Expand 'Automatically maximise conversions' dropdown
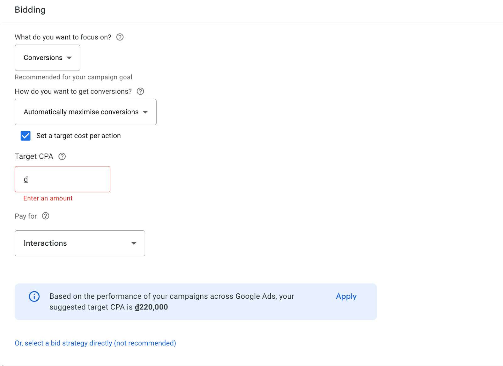This screenshot has height=366, width=503. pyautogui.click(x=86, y=112)
